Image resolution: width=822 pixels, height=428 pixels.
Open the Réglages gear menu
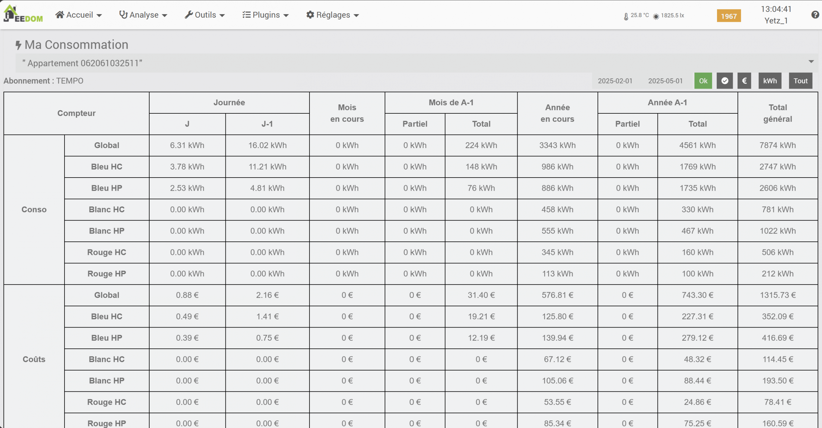click(332, 15)
